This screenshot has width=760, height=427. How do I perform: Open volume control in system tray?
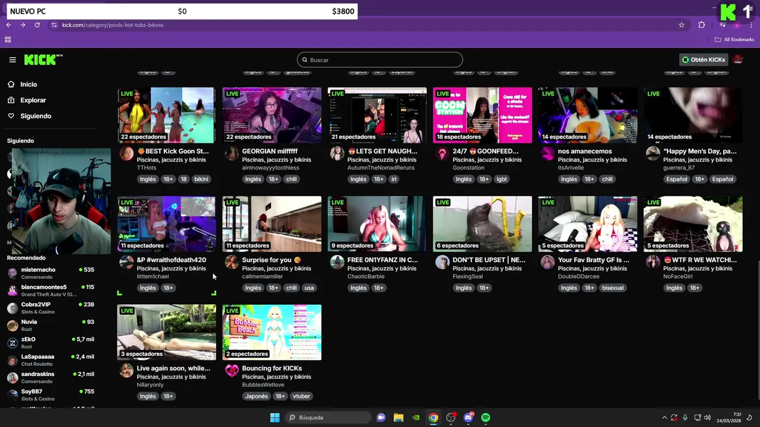click(707, 418)
